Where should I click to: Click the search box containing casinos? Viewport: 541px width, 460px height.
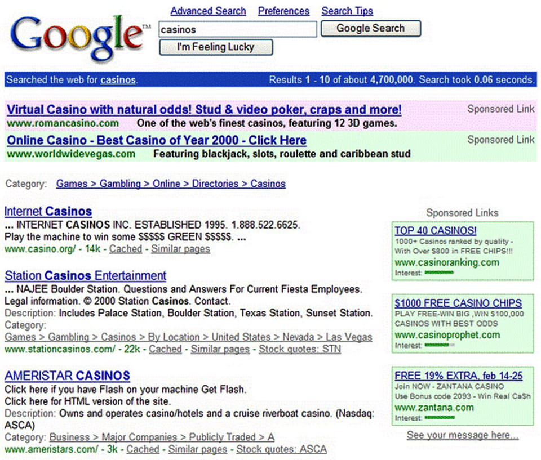click(x=238, y=29)
